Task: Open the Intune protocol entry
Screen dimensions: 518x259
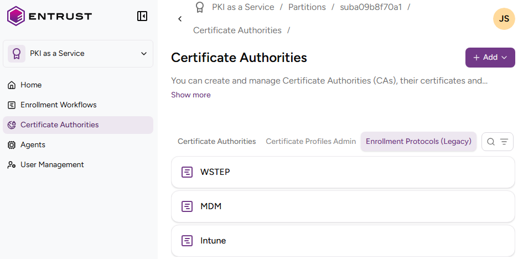Action: pyautogui.click(x=343, y=241)
